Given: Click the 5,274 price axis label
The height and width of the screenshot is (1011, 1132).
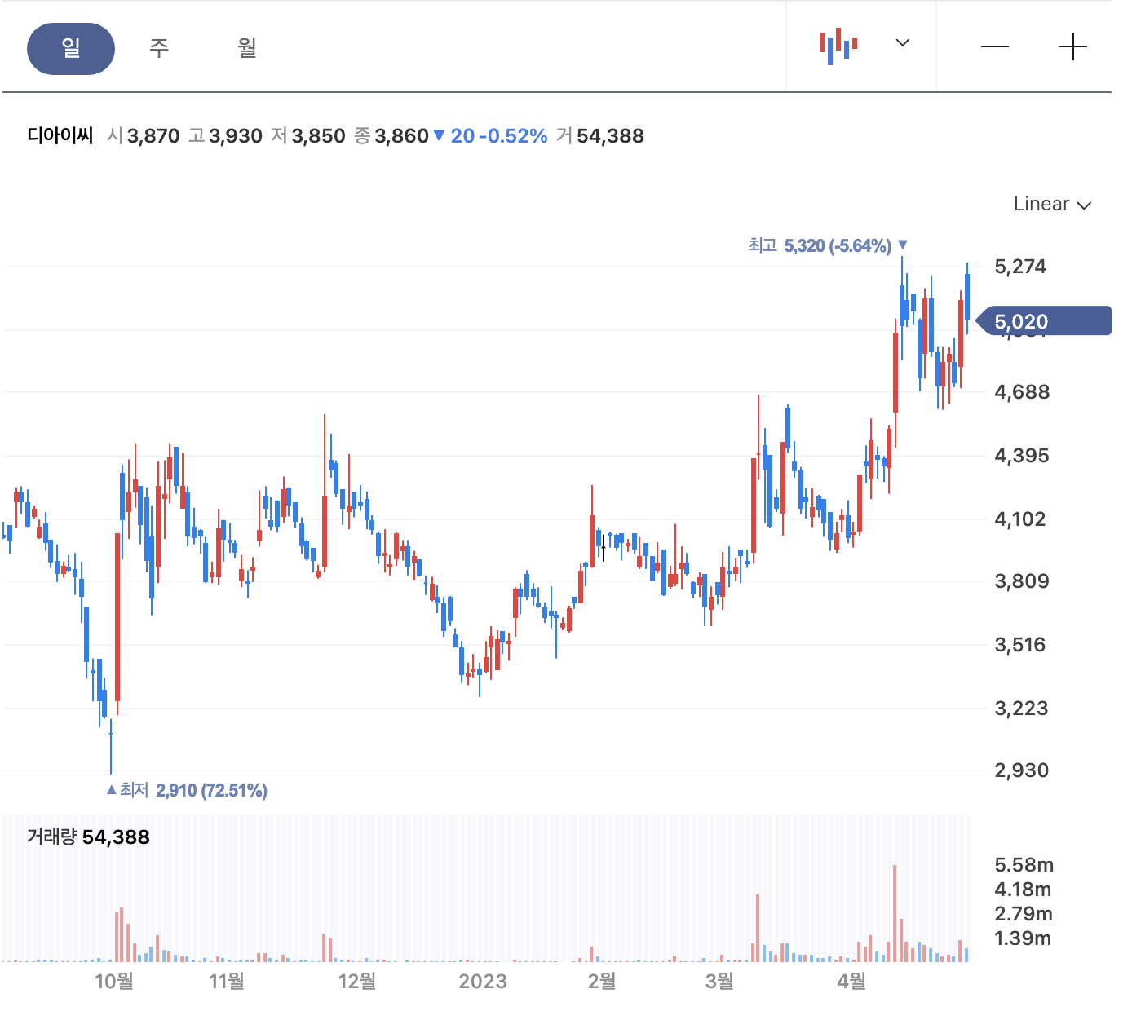Looking at the screenshot, I should (1020, 267).
